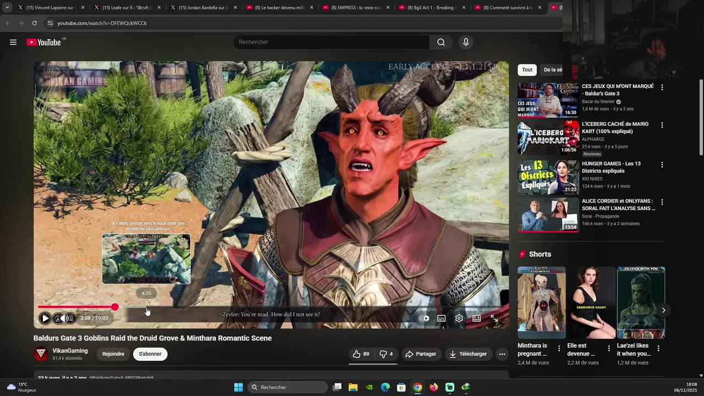The width and height of the screenshot is (704, 396).
Task: Dislike the video with thumbs down
Action: [387, 354]
